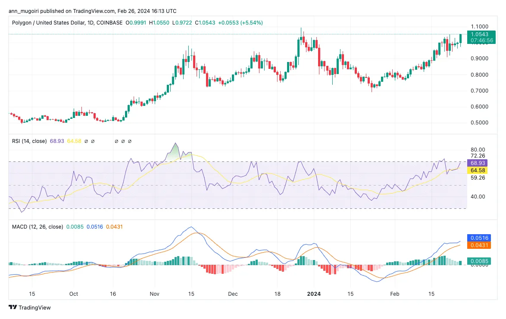Select the second ∅ icon in the RSI legend

pos(92,141)
